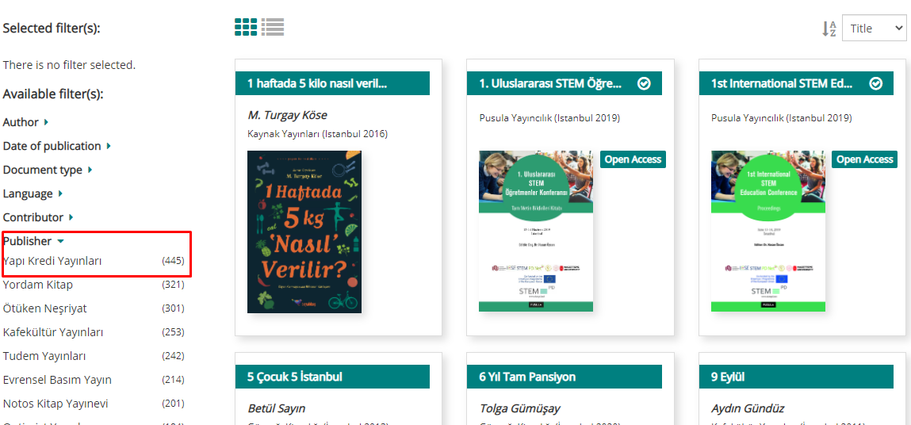
Task: Expand the Author filter
Action: [x=25, y=122]
